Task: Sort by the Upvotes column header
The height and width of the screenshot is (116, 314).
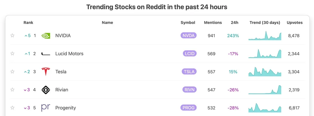Action: [295, 23]
